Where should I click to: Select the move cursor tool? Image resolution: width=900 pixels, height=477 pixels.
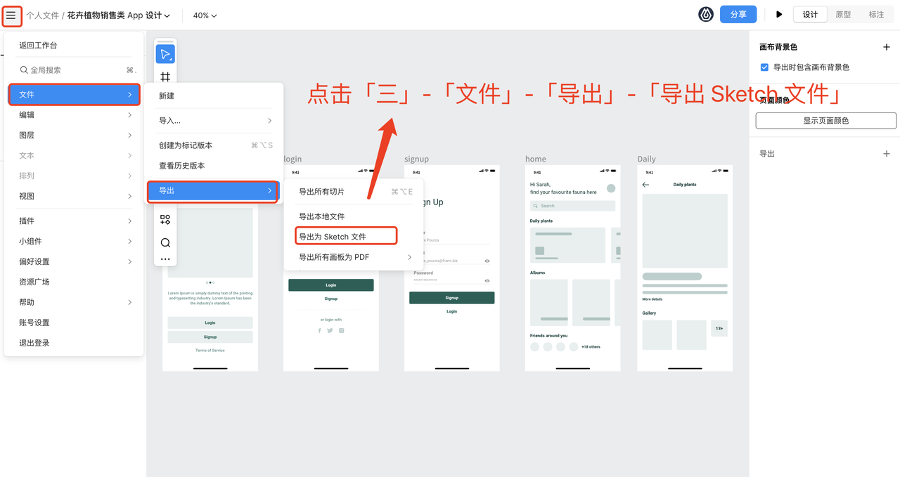click(165, 54)
